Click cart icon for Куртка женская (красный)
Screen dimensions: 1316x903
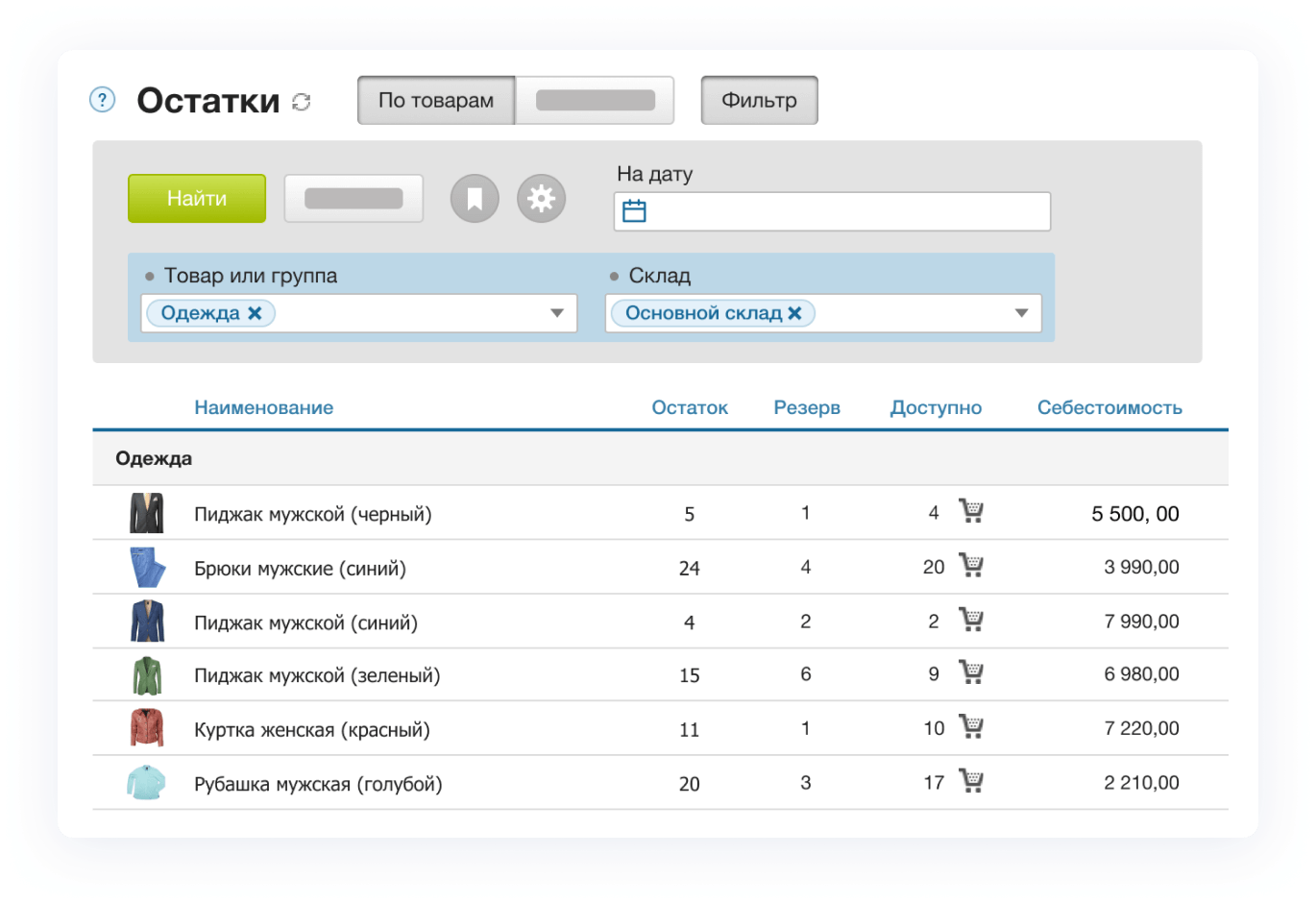971,727
